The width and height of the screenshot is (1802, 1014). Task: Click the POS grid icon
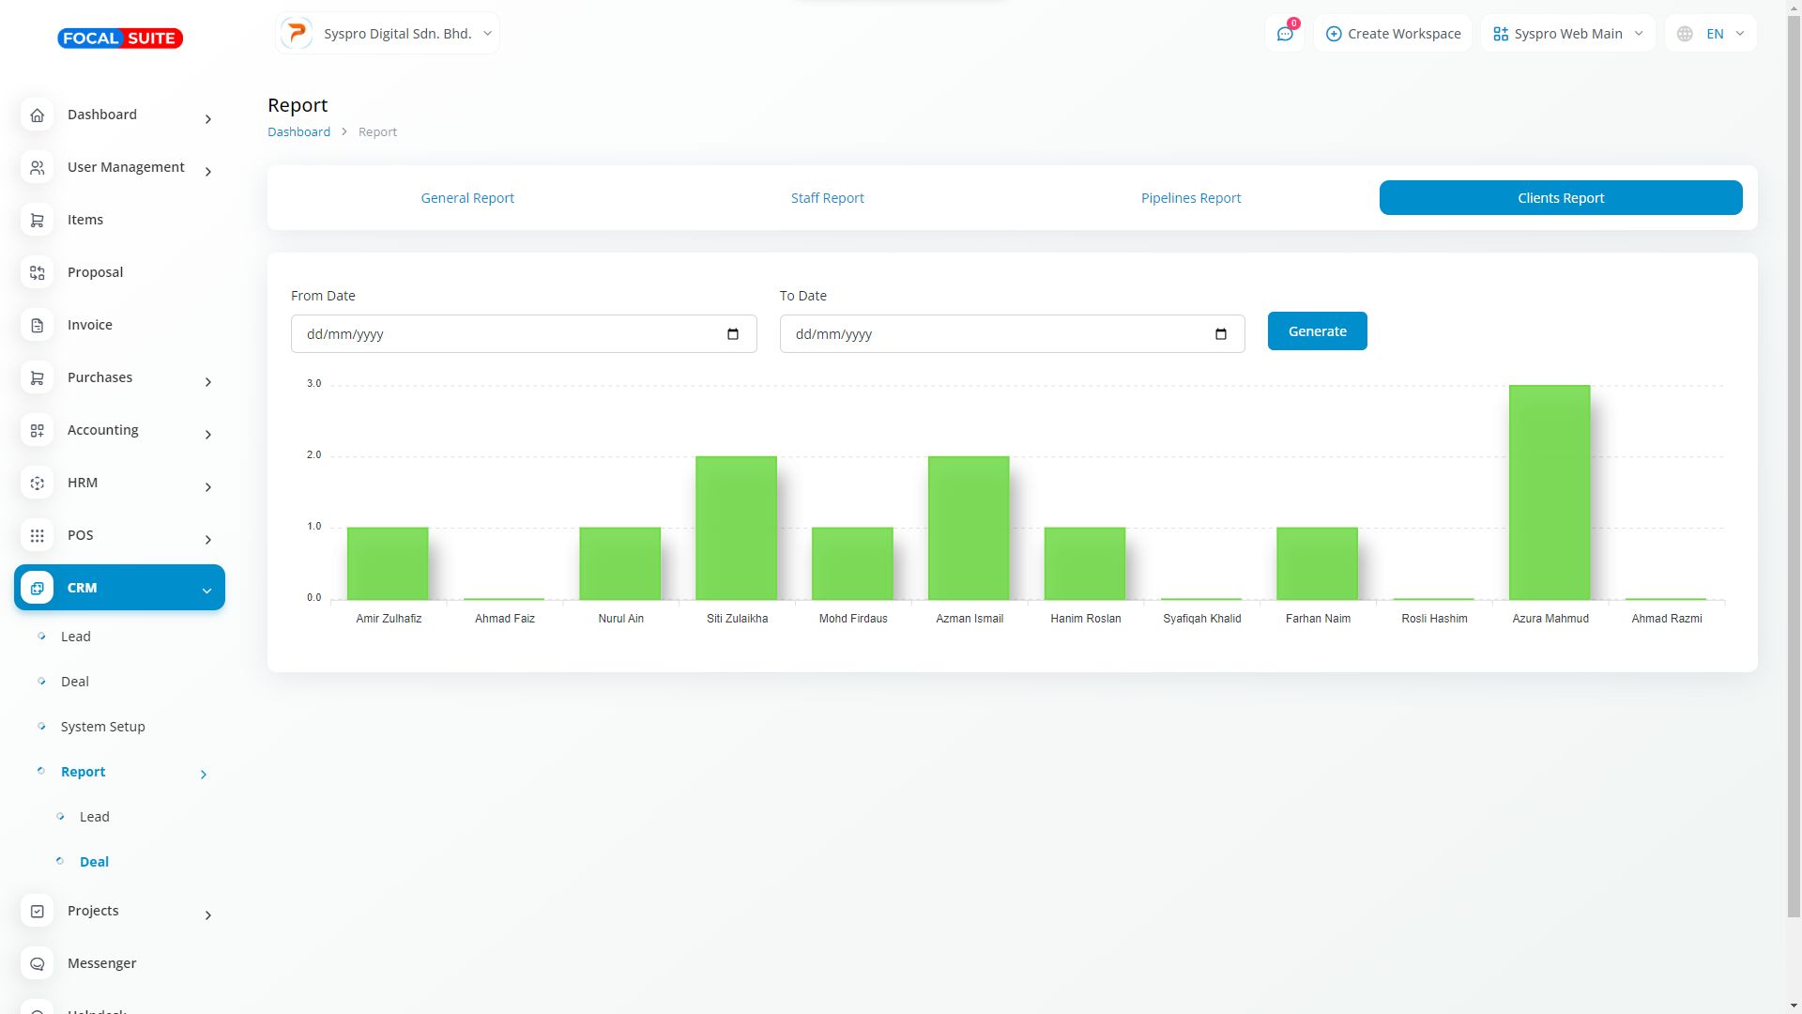click(38, 536)
